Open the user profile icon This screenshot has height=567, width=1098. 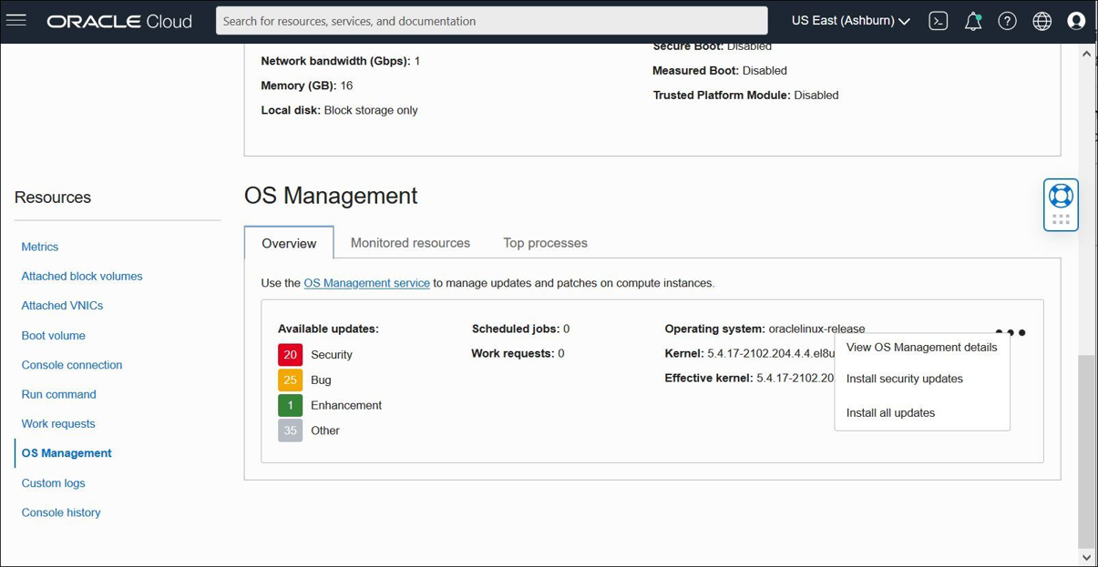coord(1076,20)
